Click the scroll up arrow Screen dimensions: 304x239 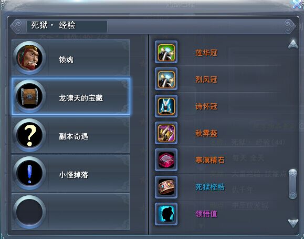point(293,44)
